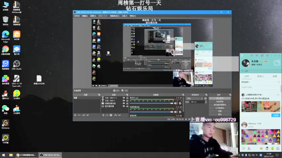Enable Studio Mode in OBS Controls
Image resolution: width=282 pixels, height=158 pixels.
220,108
